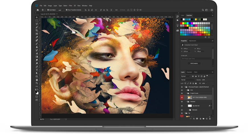Viewport: 248px width, 134px height.
Task: Open the History panel icon
Action: tap(178, 16)
